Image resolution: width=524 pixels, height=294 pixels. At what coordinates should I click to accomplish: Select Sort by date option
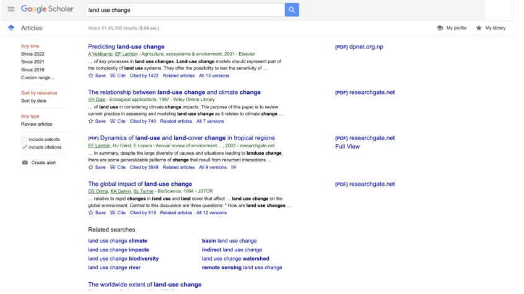(33, 101)
